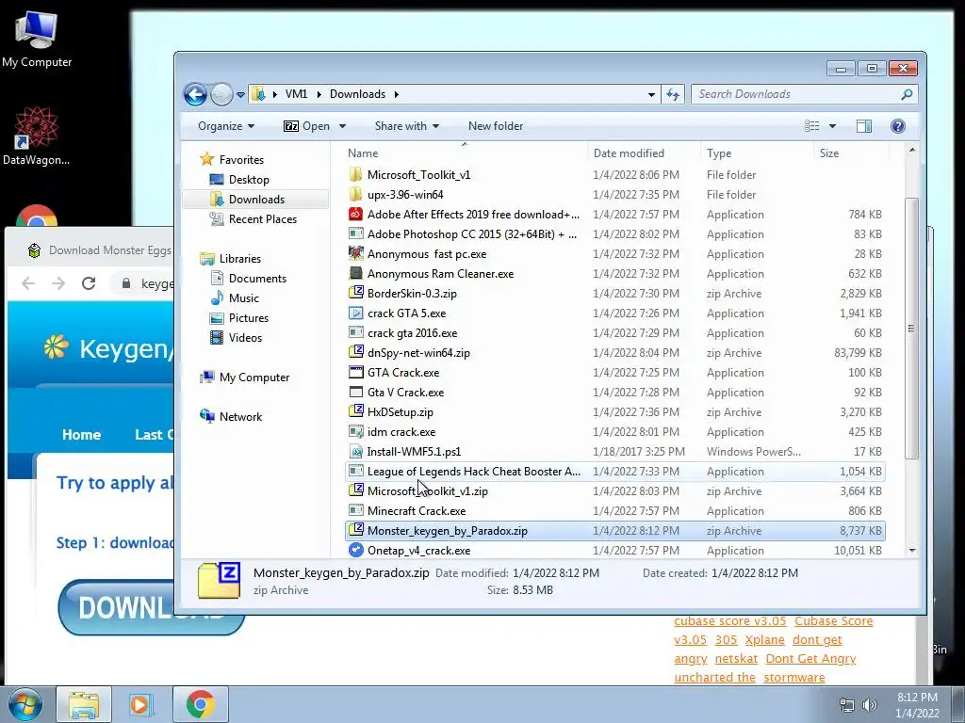This screenshot has height=723, width=965.
Task: Select Gta V Crack.exe file name
Action: (x=405, y=393)
